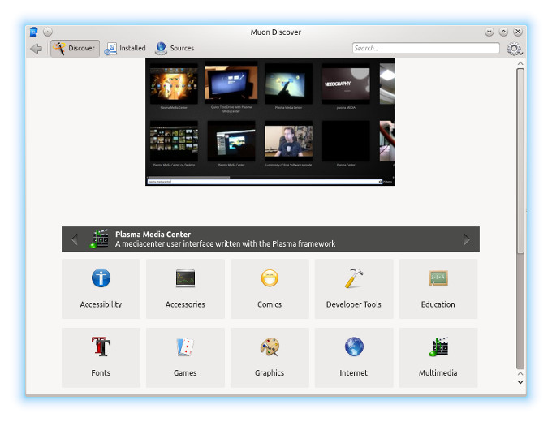Open the Graphics category
Screen dimensions: 552x422
tap(270, 358)
